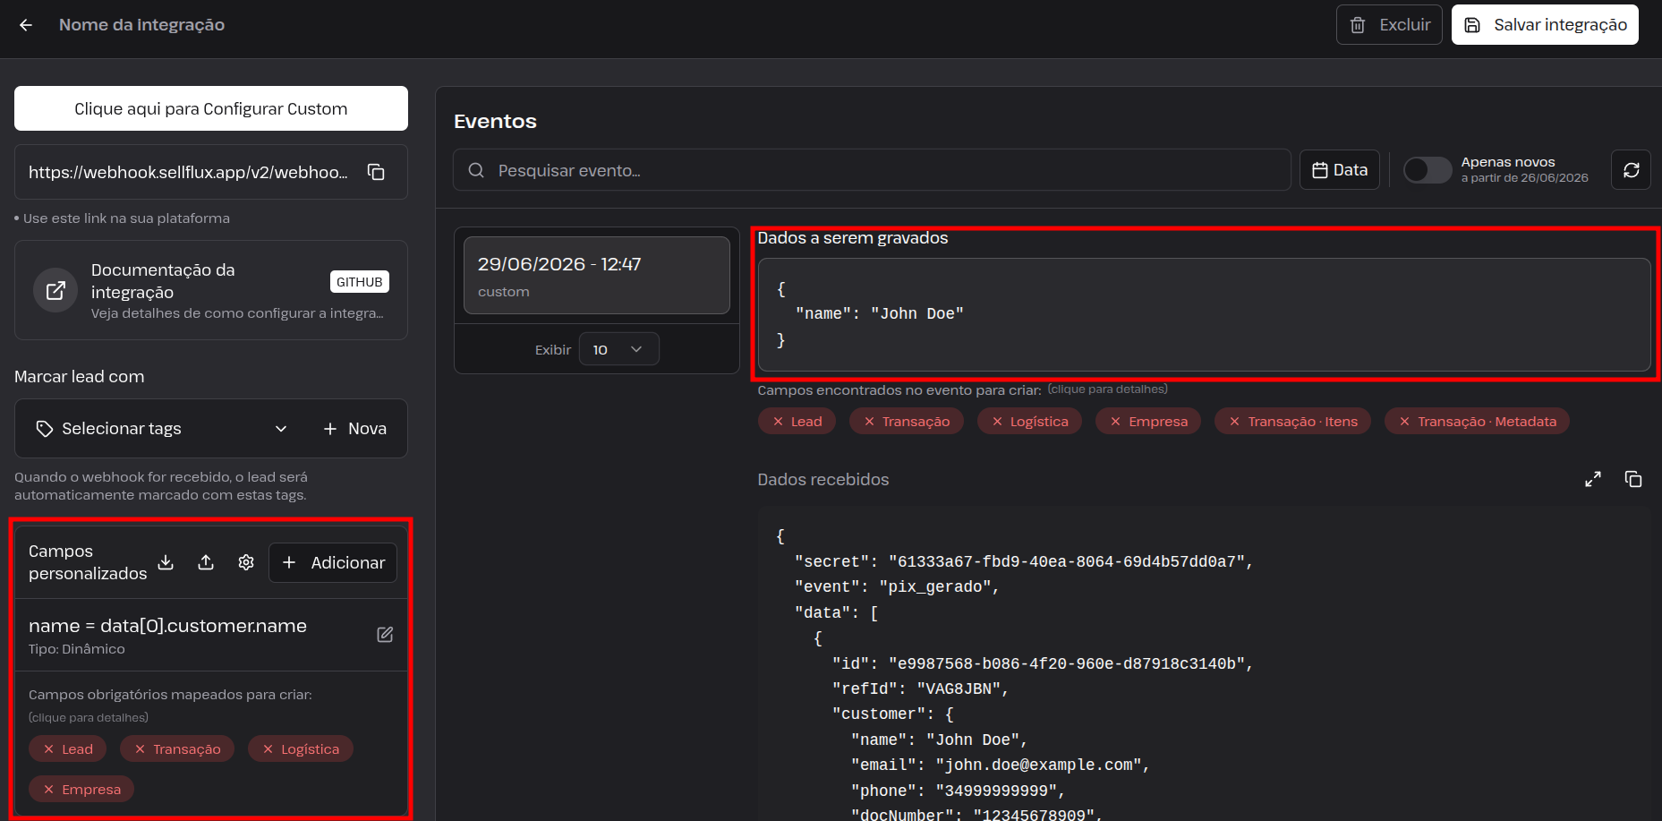The height and width of the screenshot is (821, 1662).
Task: Expand the Dados recebidos panel
Action: pos(1593,479)
